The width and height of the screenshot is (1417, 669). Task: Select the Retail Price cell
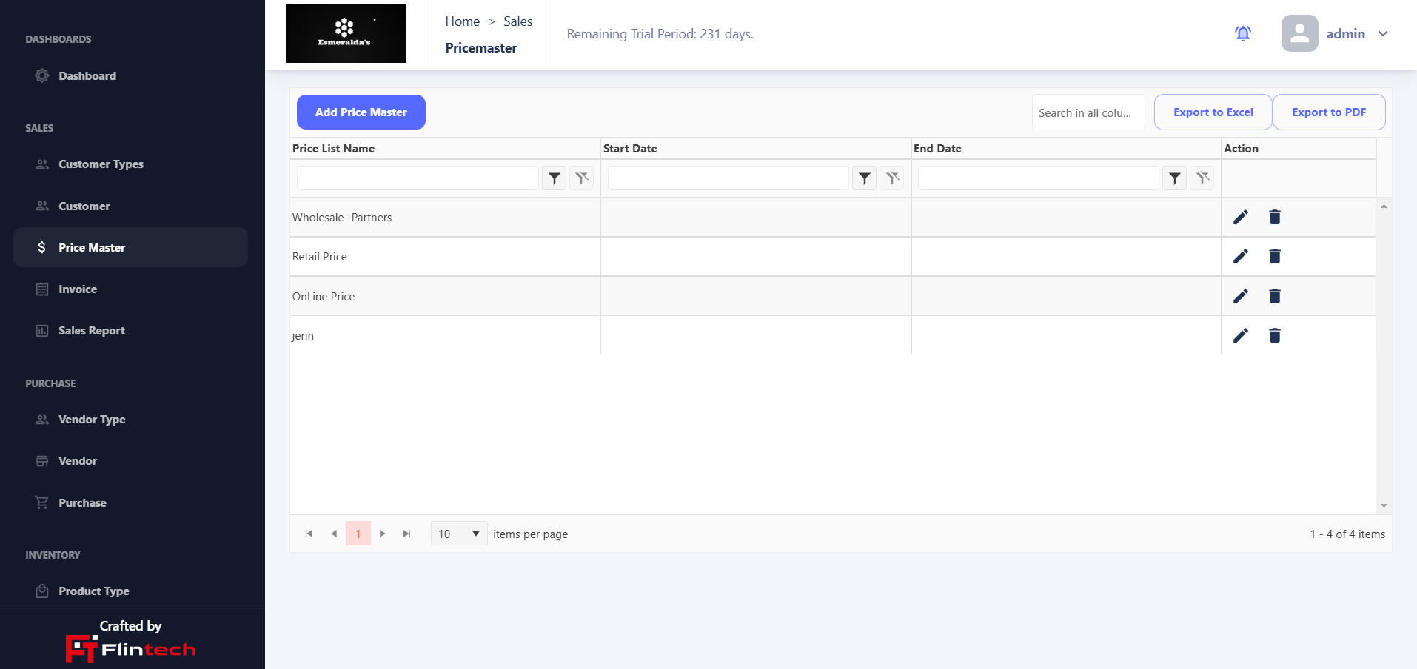(x=445, y=257)
